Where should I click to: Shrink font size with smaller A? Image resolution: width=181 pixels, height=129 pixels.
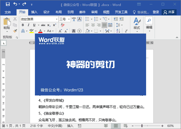point(66,31)
